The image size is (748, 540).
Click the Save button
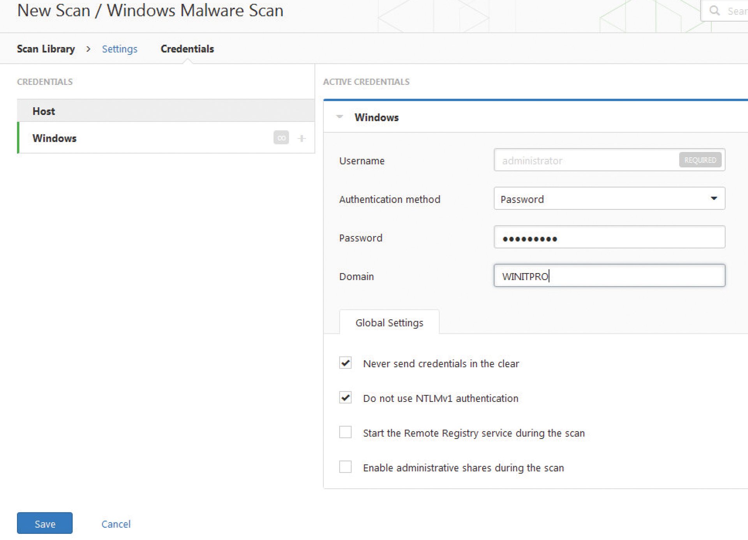click(x=44, y=523)
